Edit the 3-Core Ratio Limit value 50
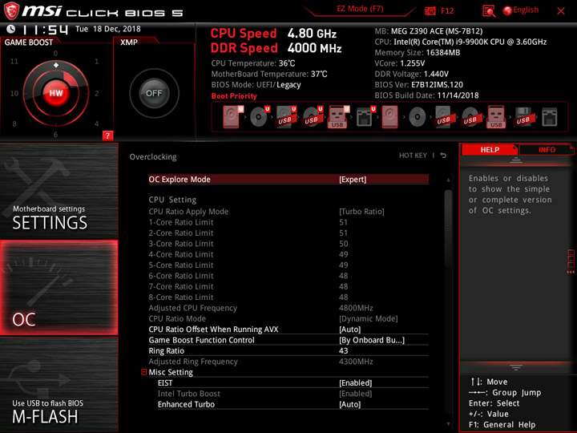This screenshot has width=577, height=433. tap(343, 244)
